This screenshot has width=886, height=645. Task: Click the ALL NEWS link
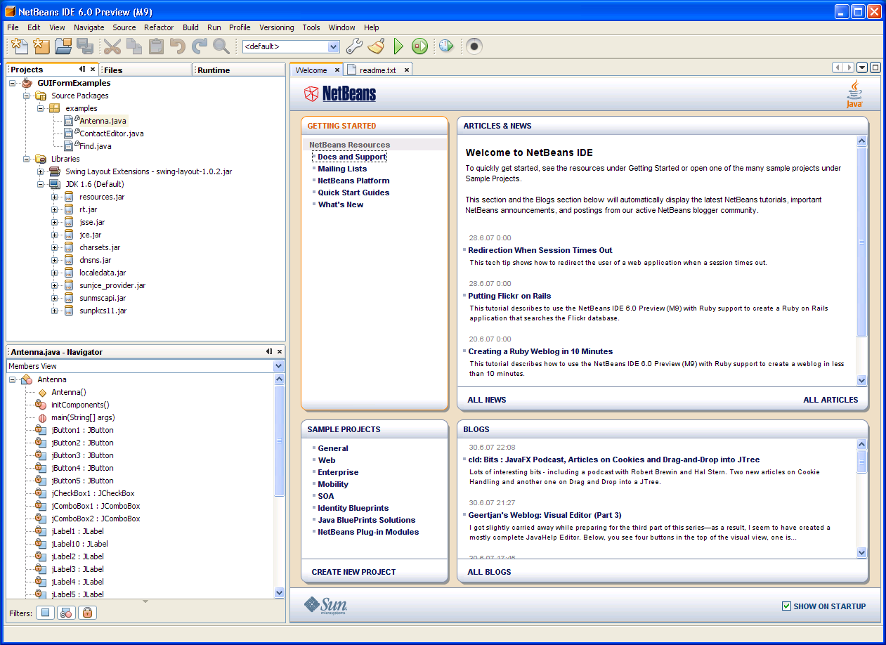pos(487,400)
